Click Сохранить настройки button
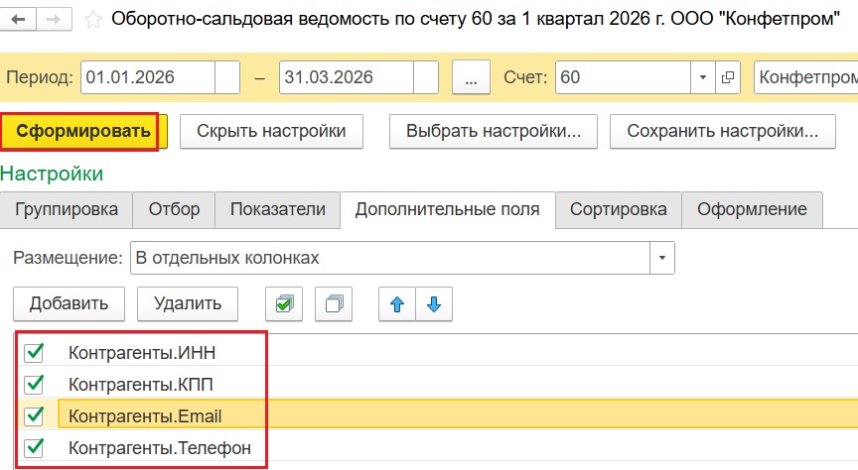The height and width of the screenshot is (470, 858). point(723,131)
